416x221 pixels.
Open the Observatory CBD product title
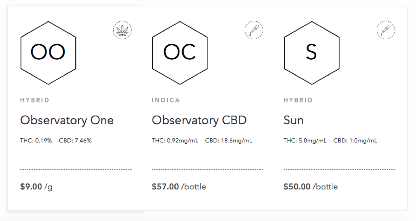tap(199, 121)
